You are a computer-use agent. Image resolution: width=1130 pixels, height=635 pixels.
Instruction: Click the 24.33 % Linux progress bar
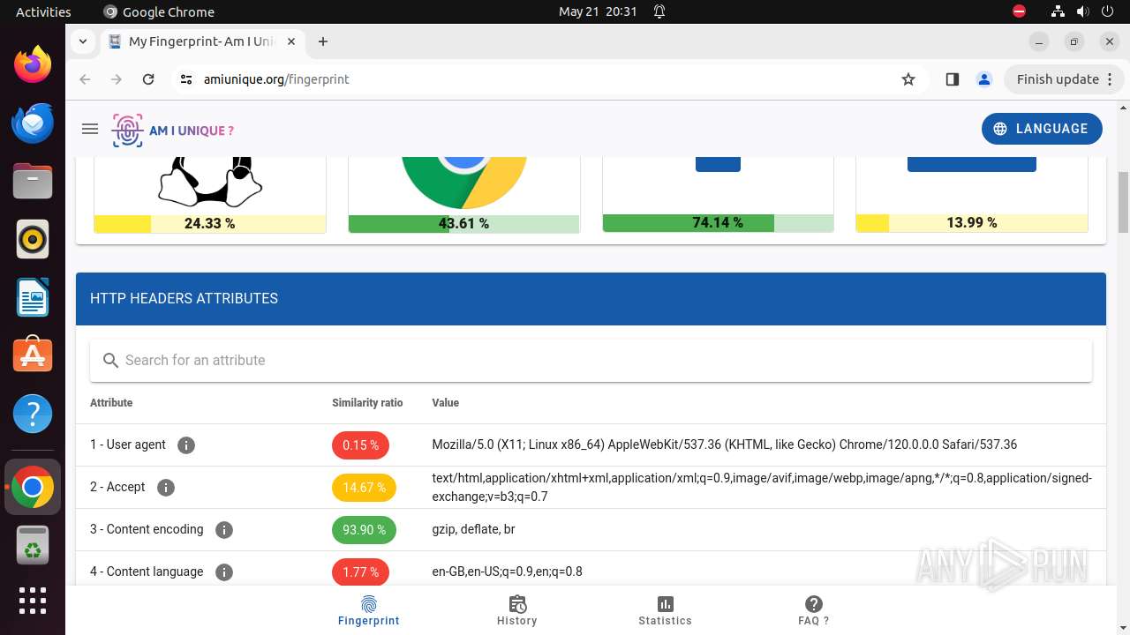coord(210,224)
